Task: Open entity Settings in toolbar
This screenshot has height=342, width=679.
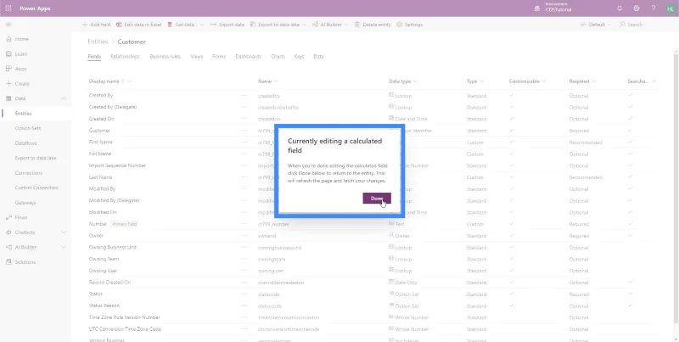Action: click(x=409, y=25)
